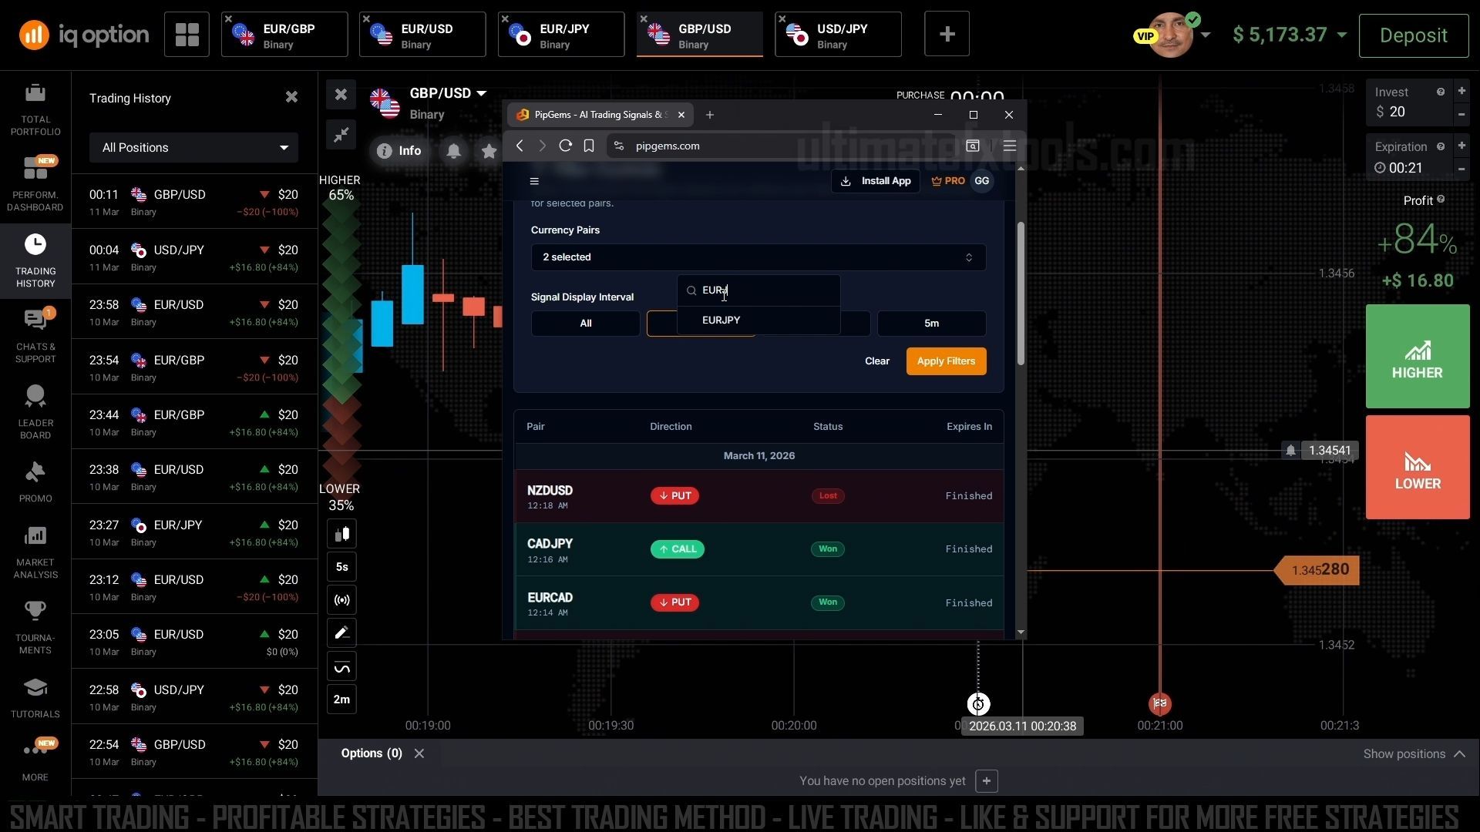The height and width of the screenshot is (832, 1480).
Task: Click the Apply Filters button
Action: [x=946, y=361]
